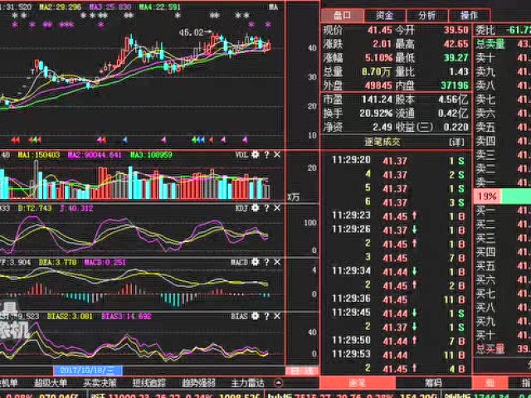Open VOL indicator settings gear

[x=256, y=155]
